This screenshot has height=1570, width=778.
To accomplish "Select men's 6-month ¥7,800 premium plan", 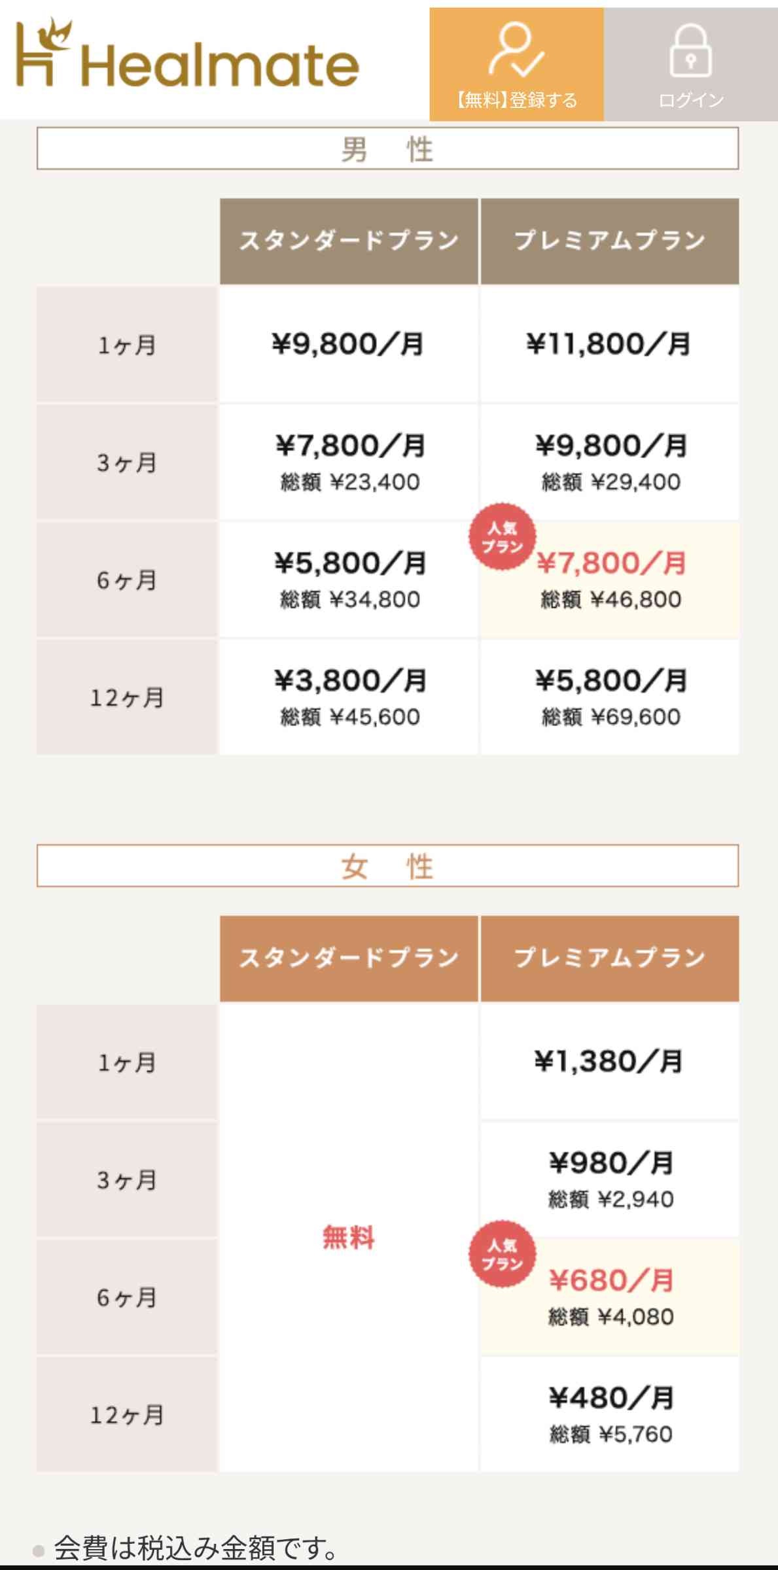I will click(x=611, y=578).
